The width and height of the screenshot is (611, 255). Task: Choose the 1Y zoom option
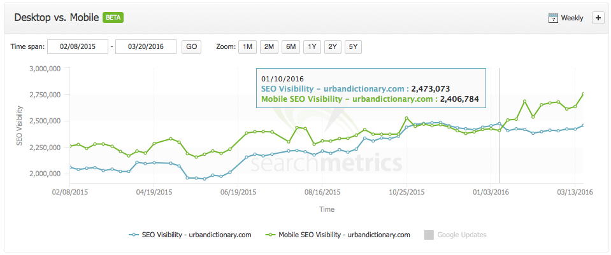[x=312, y=47]
